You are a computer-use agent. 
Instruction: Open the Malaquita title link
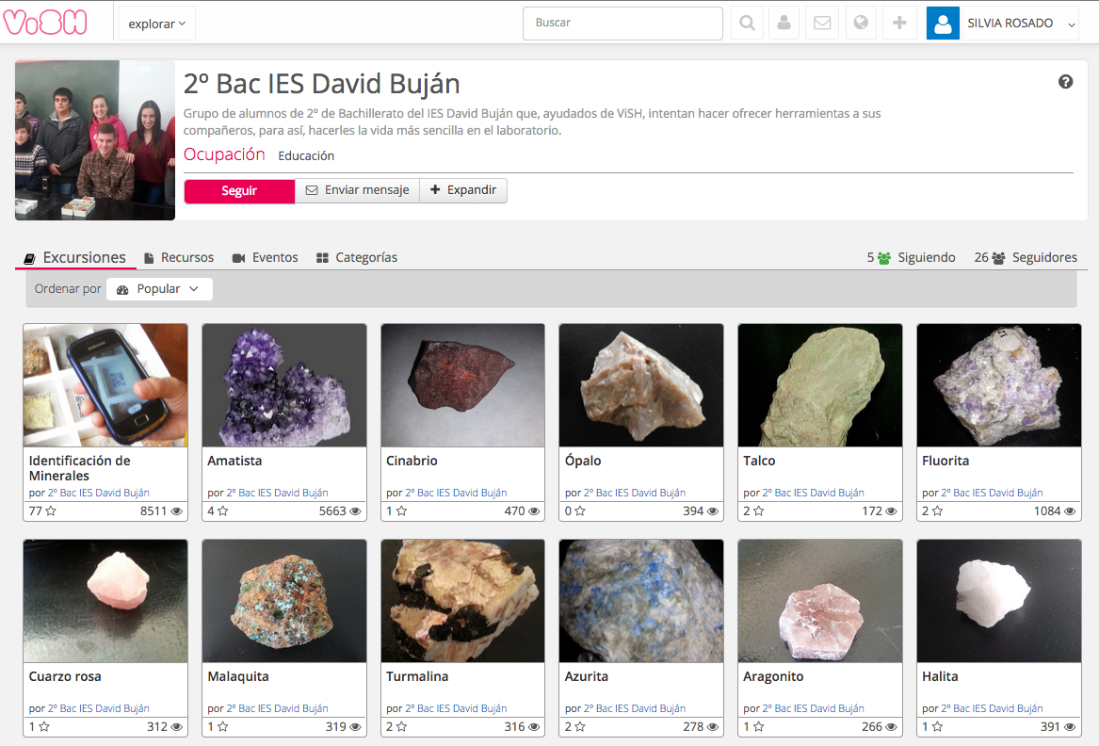(238, 676)
